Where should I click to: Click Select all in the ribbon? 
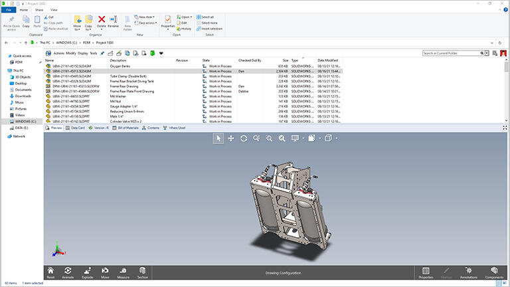pos(207,17)
